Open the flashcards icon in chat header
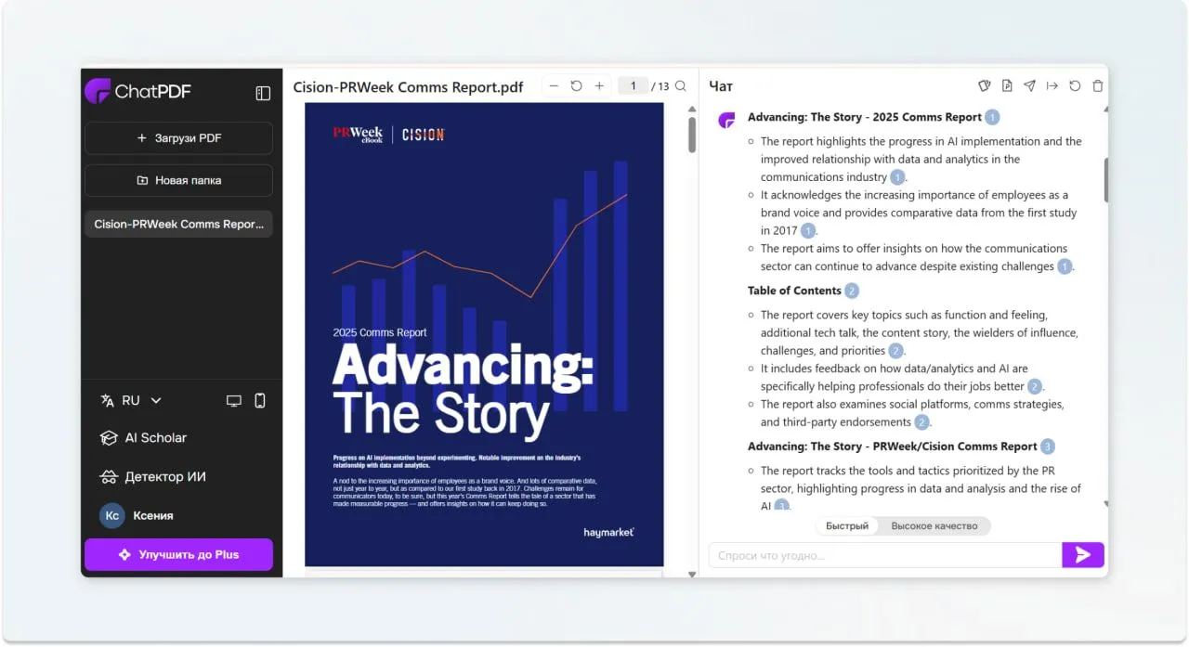This screenshot has width=1189, height=647. [985, 85]
